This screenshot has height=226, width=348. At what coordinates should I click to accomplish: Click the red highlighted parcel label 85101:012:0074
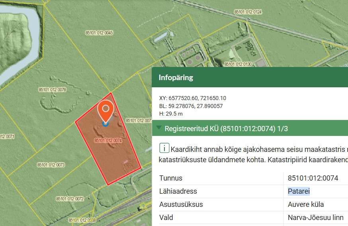(108, 140)
